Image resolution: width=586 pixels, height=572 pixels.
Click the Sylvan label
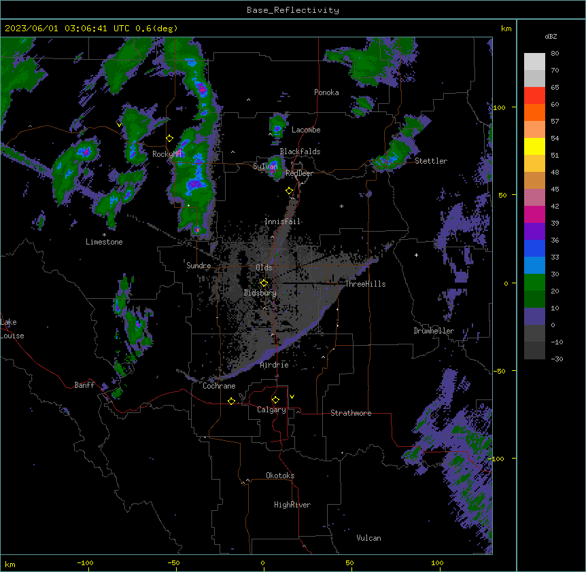[265, 166]
